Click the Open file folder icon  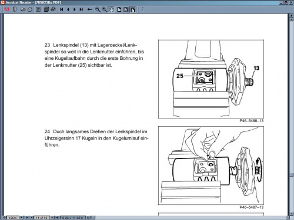click(x=23, y=9)
